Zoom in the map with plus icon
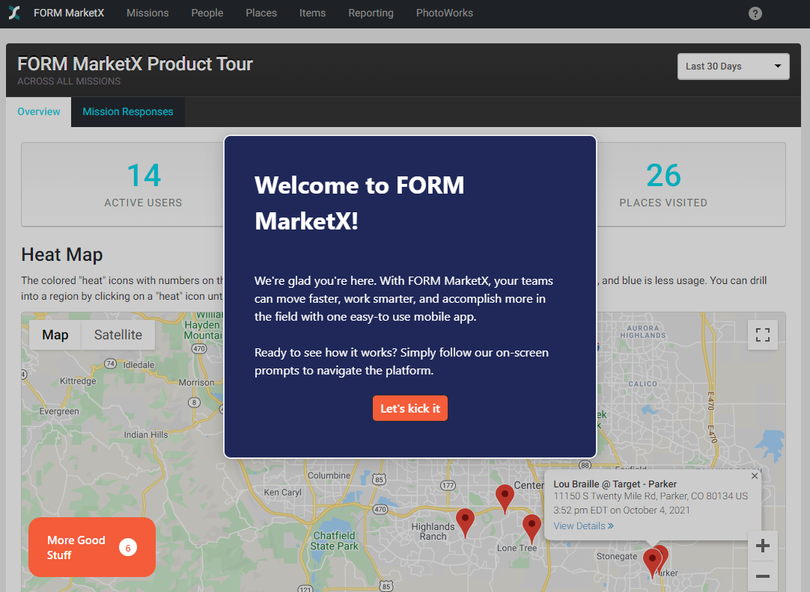Image resolution: width=810 pixels, height=592 pixels. point(763,546)
